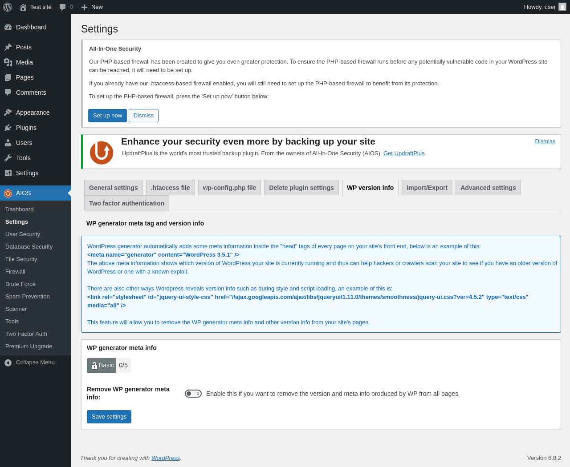Open AIOS Tools submenu item

click(12, 322)
